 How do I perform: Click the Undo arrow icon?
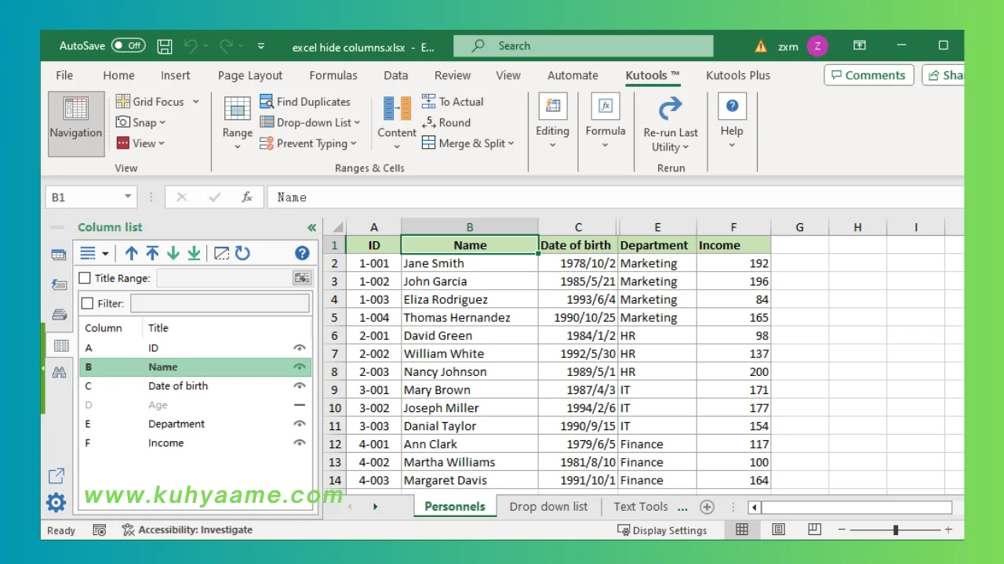click(x=191, y=46)
